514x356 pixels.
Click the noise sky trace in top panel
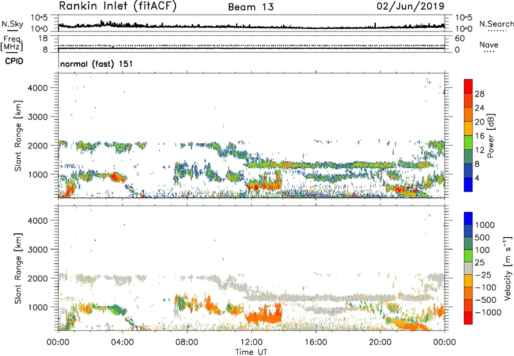(x=251, y=26)
